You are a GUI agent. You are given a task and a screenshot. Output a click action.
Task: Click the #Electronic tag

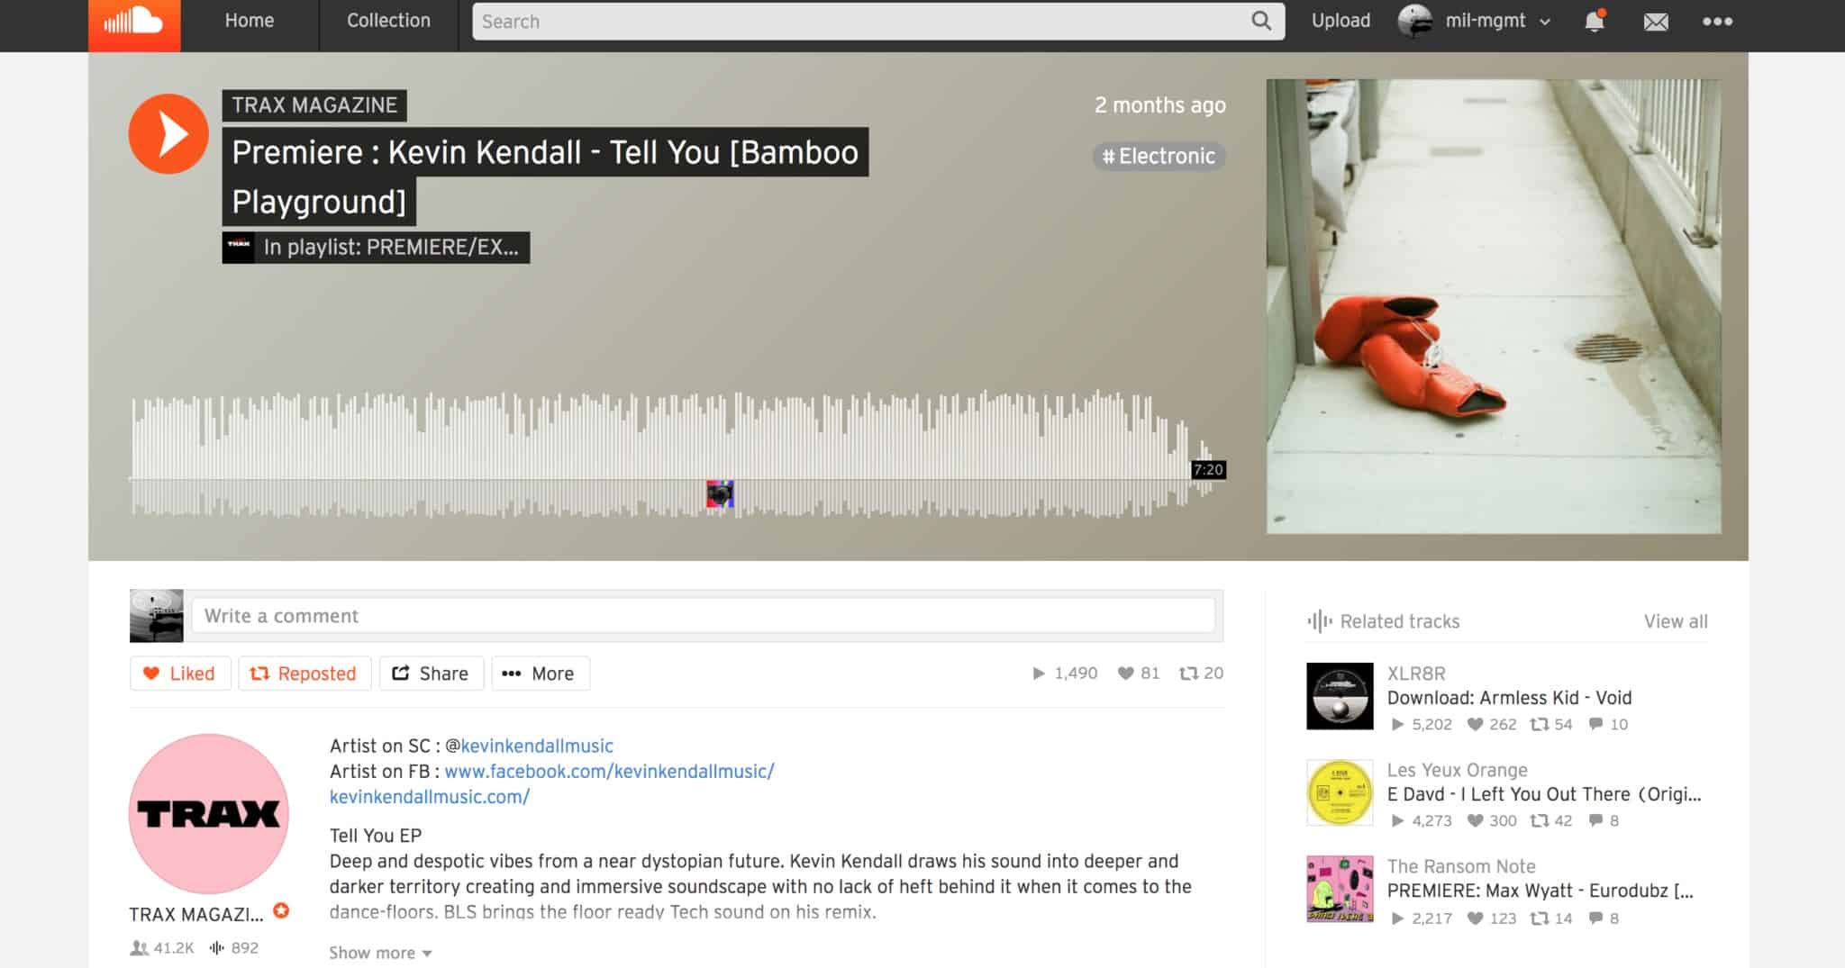click(1159, 156)
